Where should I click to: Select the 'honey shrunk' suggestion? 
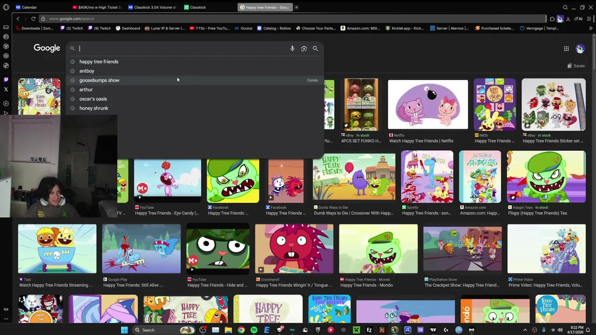coord(196,108)
